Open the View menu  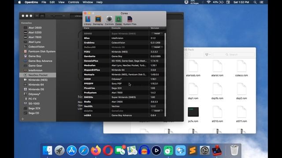point(61,2)
